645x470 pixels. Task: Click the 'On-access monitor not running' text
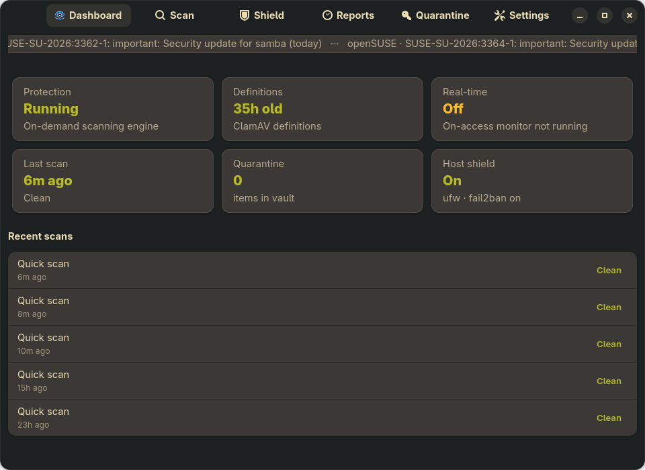(515, 126)
